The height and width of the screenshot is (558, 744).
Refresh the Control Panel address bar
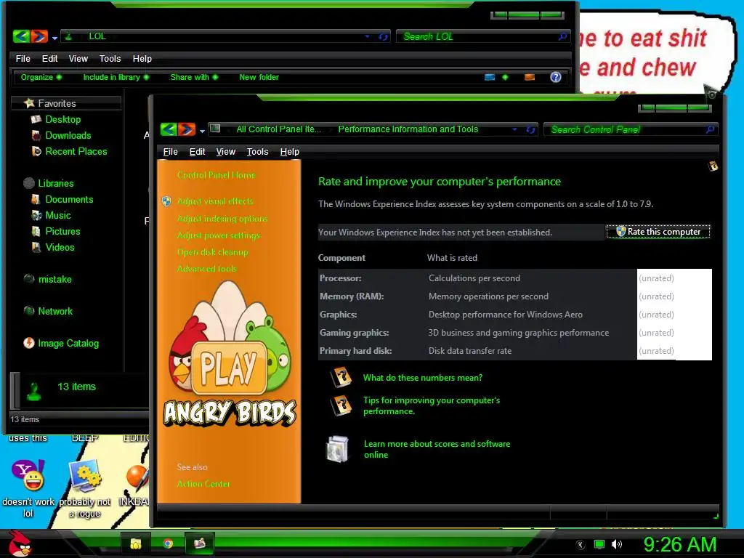click(530, 129)
